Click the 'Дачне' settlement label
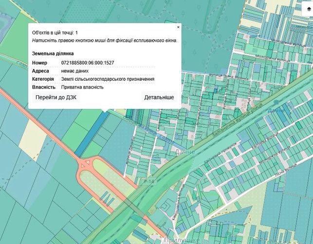This screenshot has height=244, width=313. tap(184, 152)
